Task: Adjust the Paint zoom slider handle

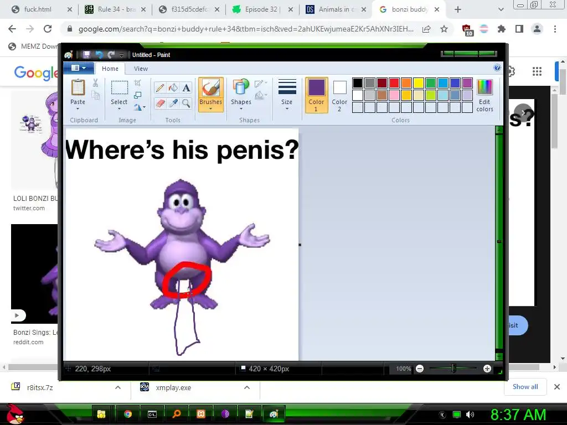Action: click(x=453, y=368)
